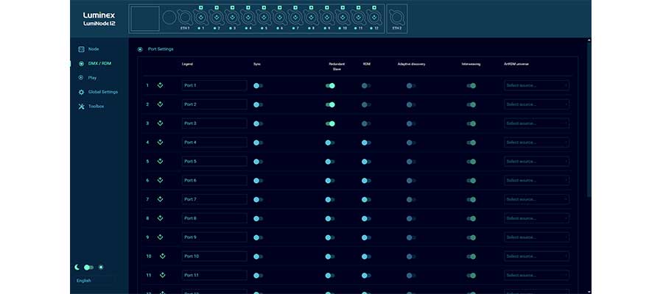
Task: Click the ETH 1 connector icon
Action: [x=185, y=18]
